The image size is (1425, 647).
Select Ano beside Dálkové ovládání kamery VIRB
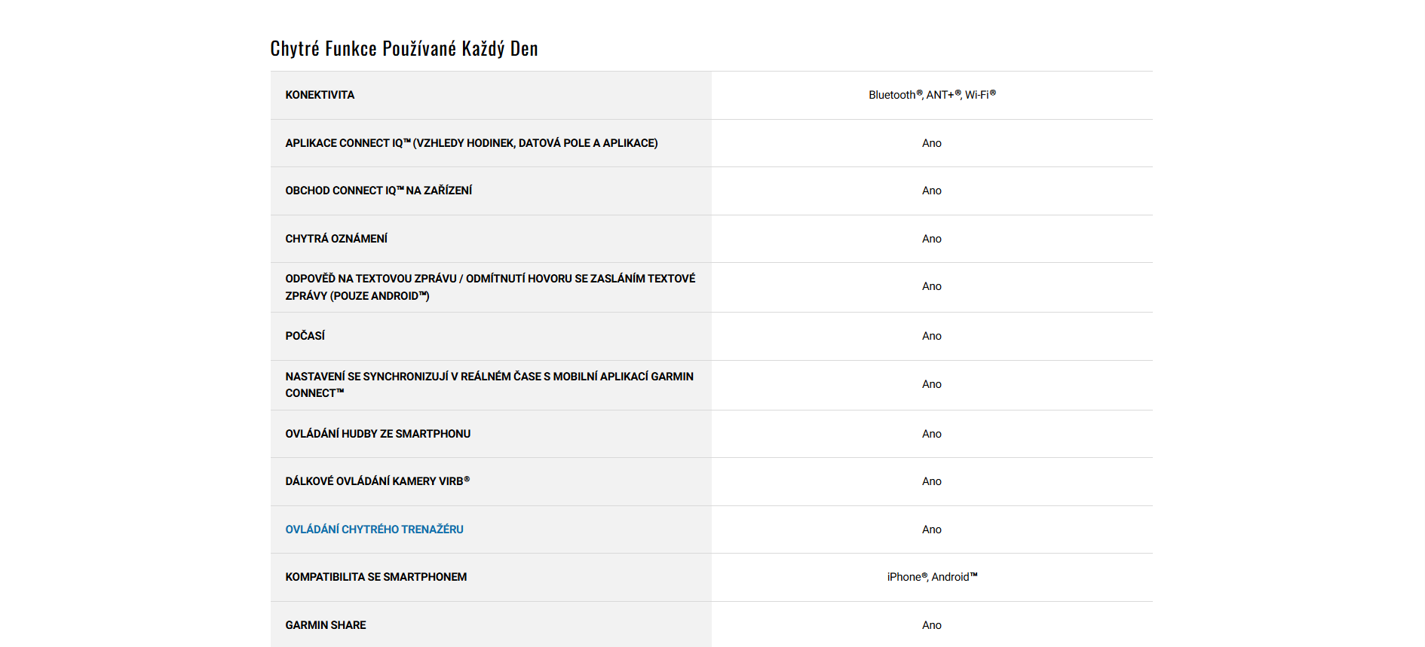pyautogui.click(x=932, y=481)
